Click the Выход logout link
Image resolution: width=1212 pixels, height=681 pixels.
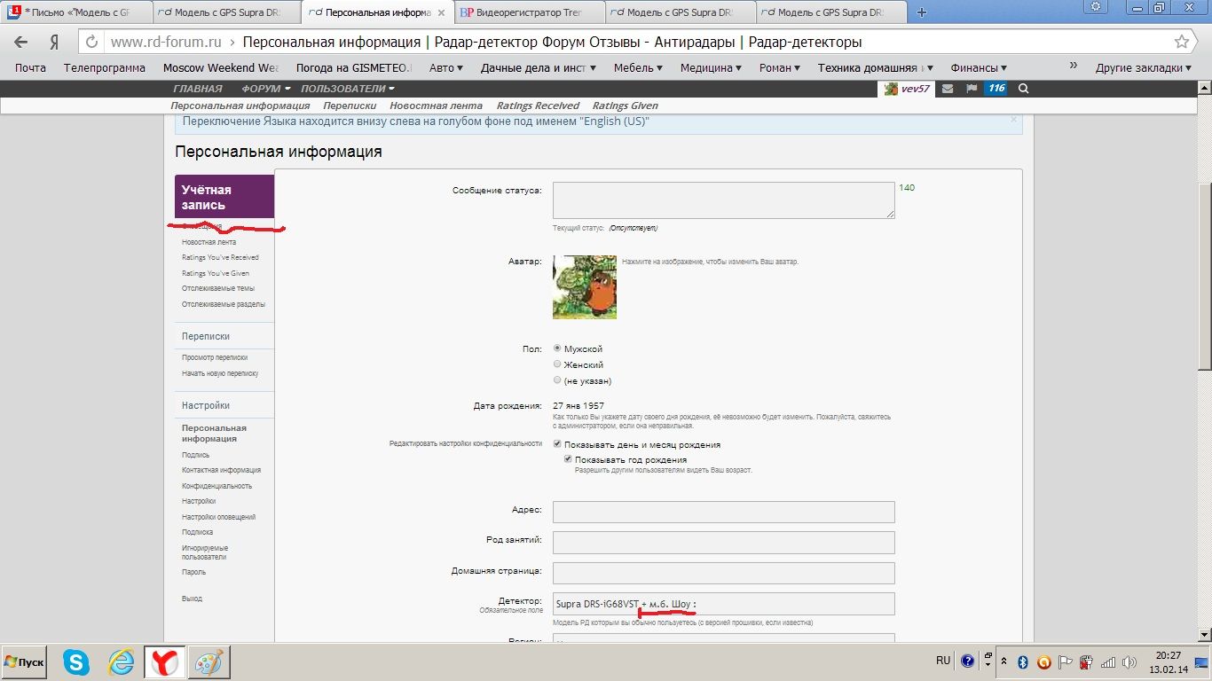192,599
